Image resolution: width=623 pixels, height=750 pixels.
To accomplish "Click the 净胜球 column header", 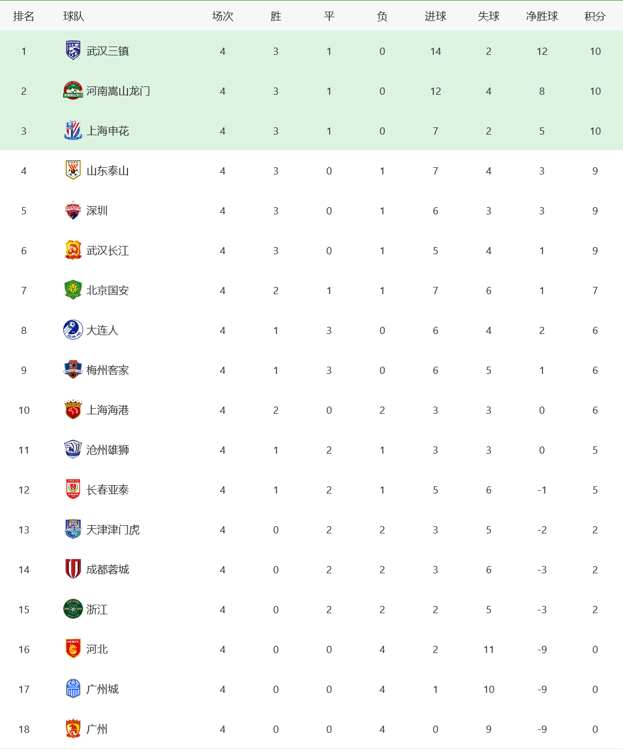I will pyautogui.click(x=542, y=16).
